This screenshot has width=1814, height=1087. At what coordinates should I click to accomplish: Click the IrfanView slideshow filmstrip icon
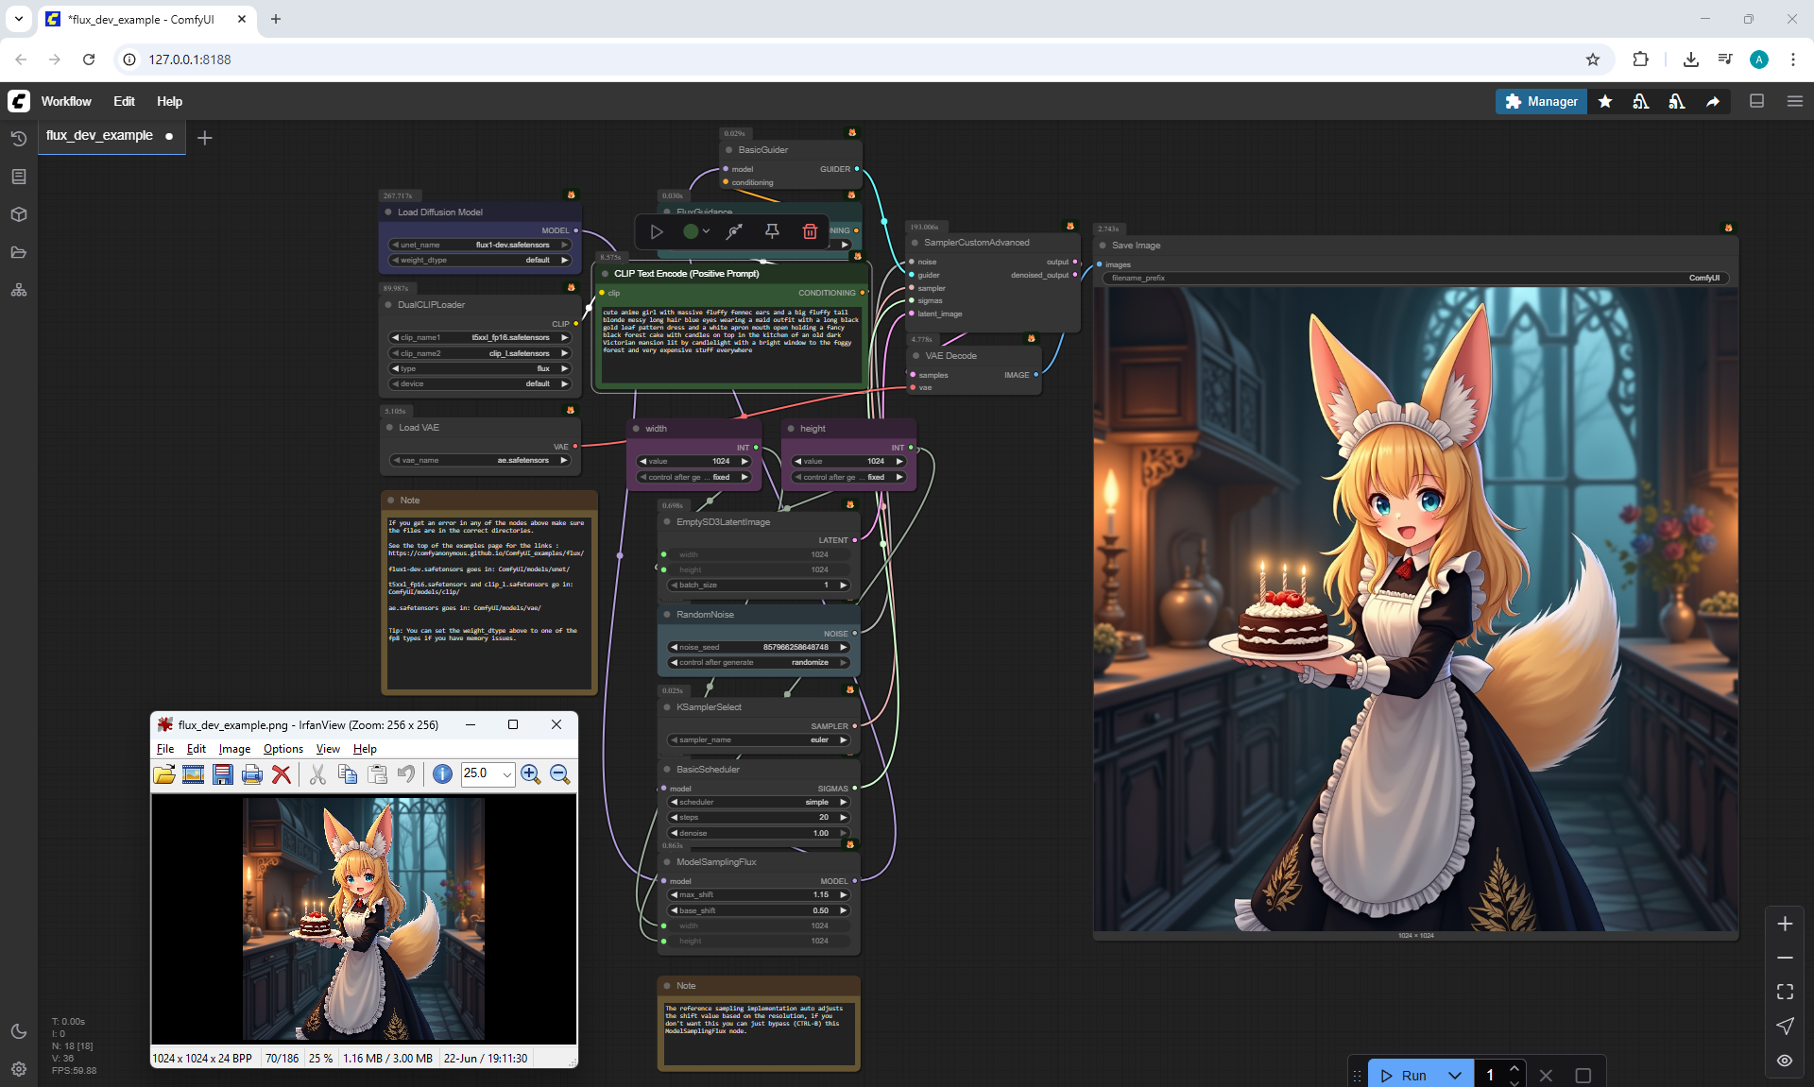tap(194, 774)
